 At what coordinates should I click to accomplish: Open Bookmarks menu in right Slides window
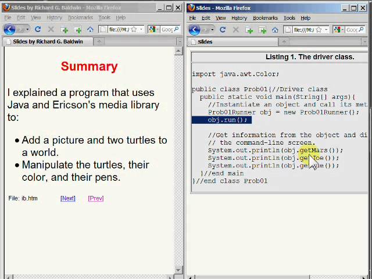point(265,18)
